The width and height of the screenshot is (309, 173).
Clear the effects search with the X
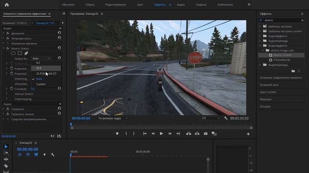pos(302,20)
